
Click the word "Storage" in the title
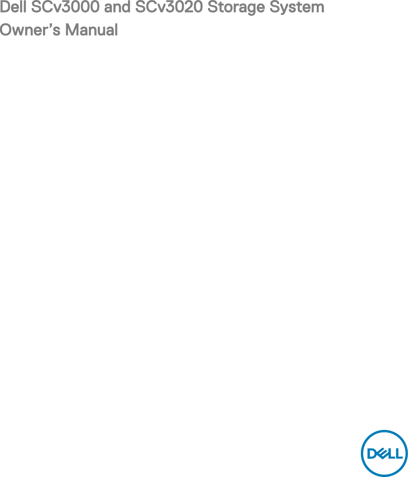(236, 8)
